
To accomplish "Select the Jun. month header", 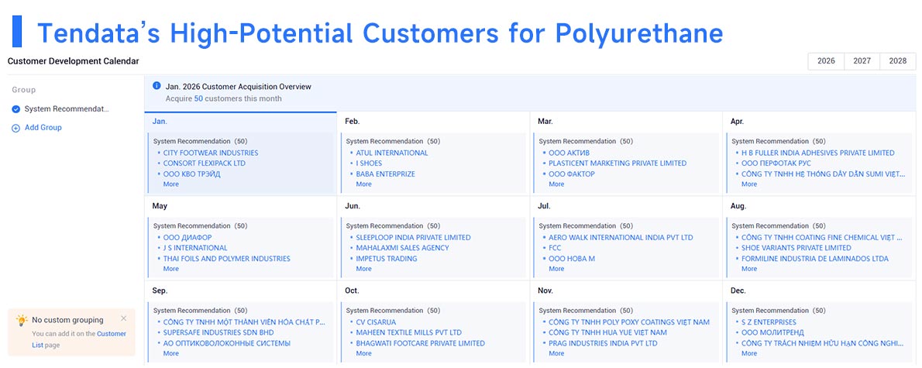I will [x=353, y=206].
